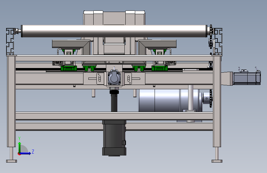The height and width of the screenshot is (173, 267).
Task: Select the left aluminum extrusion profile end
Action: coord(10,42)
